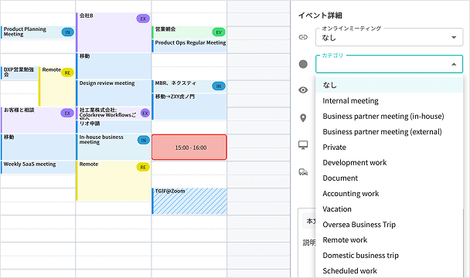Viewport: 470px width, 278px height.
Task: Open 移動 event above Design review meeting
Action: point(114,66)
